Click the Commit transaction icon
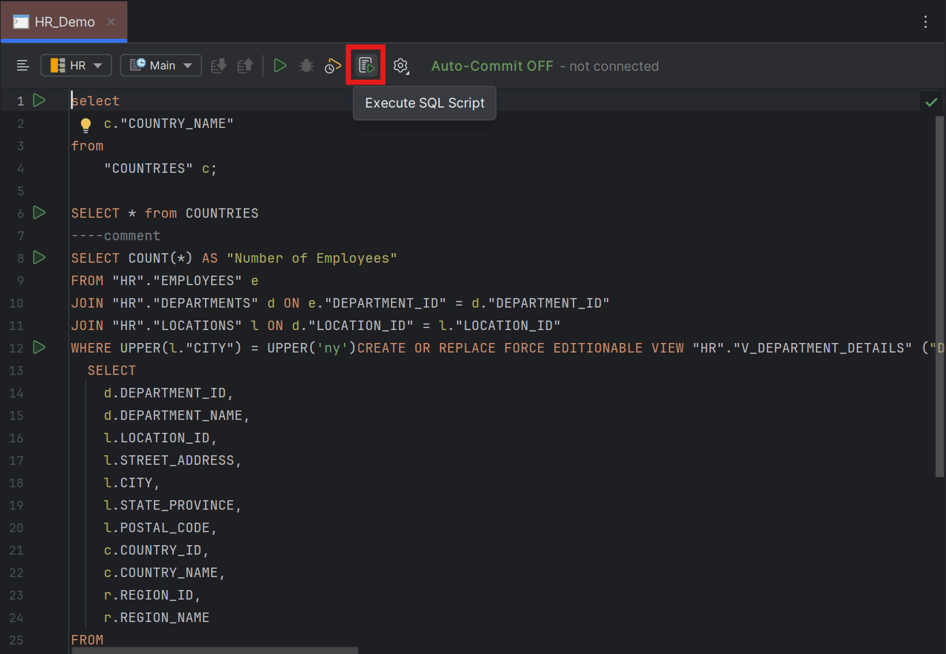Screen dimensions: 946x654 click(x=218, y=65)
